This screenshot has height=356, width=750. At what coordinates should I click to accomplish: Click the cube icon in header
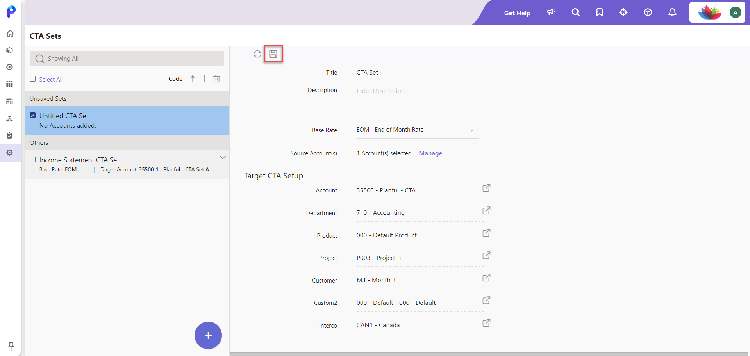(648, 12)
